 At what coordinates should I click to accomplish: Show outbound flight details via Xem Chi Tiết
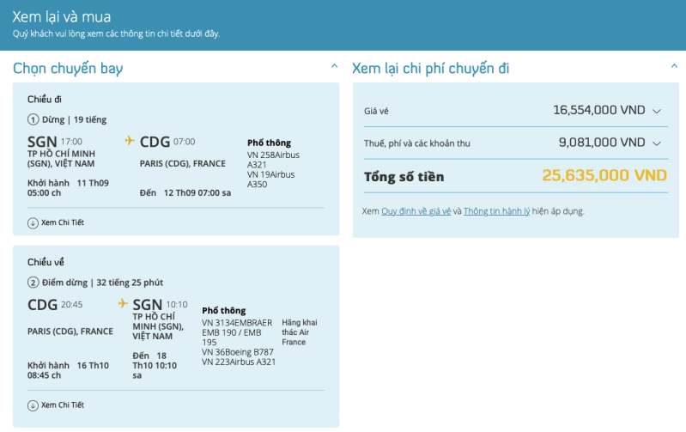pyautogui.click(x=62, y=222)
